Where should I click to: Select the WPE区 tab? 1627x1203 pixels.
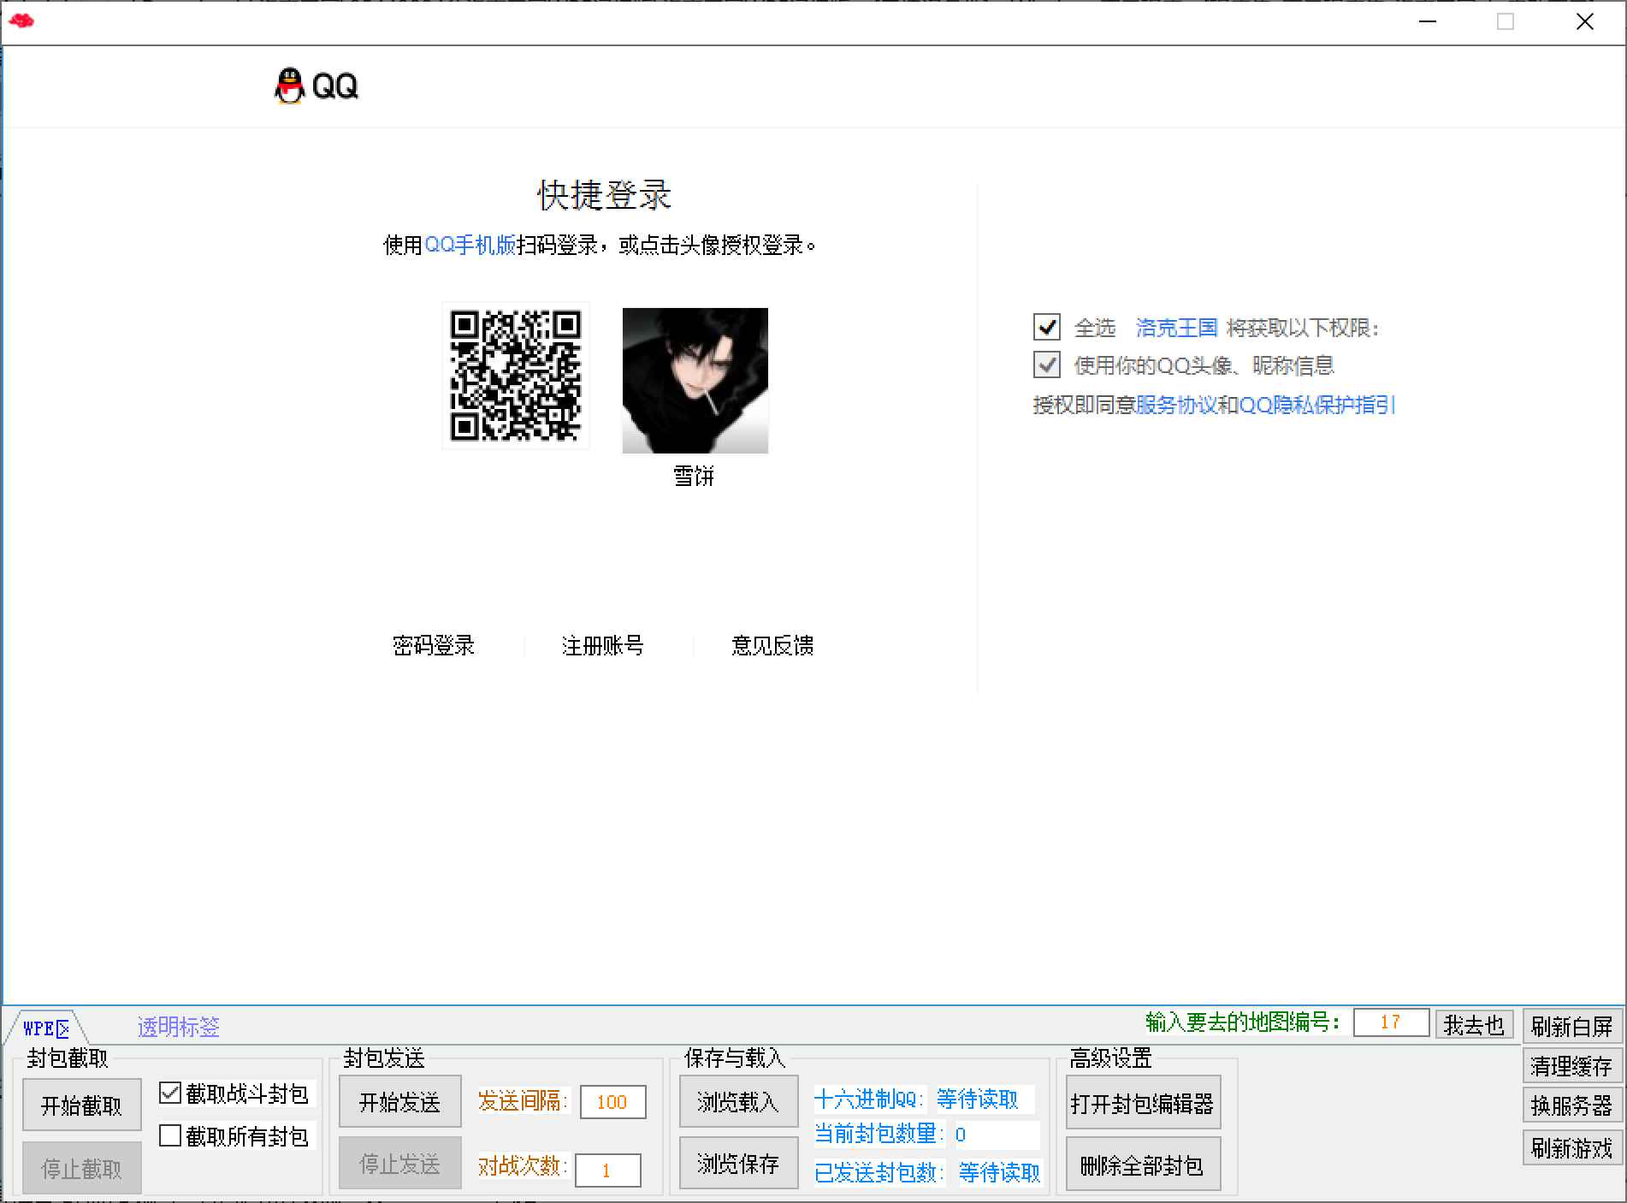click(44, 1028)
